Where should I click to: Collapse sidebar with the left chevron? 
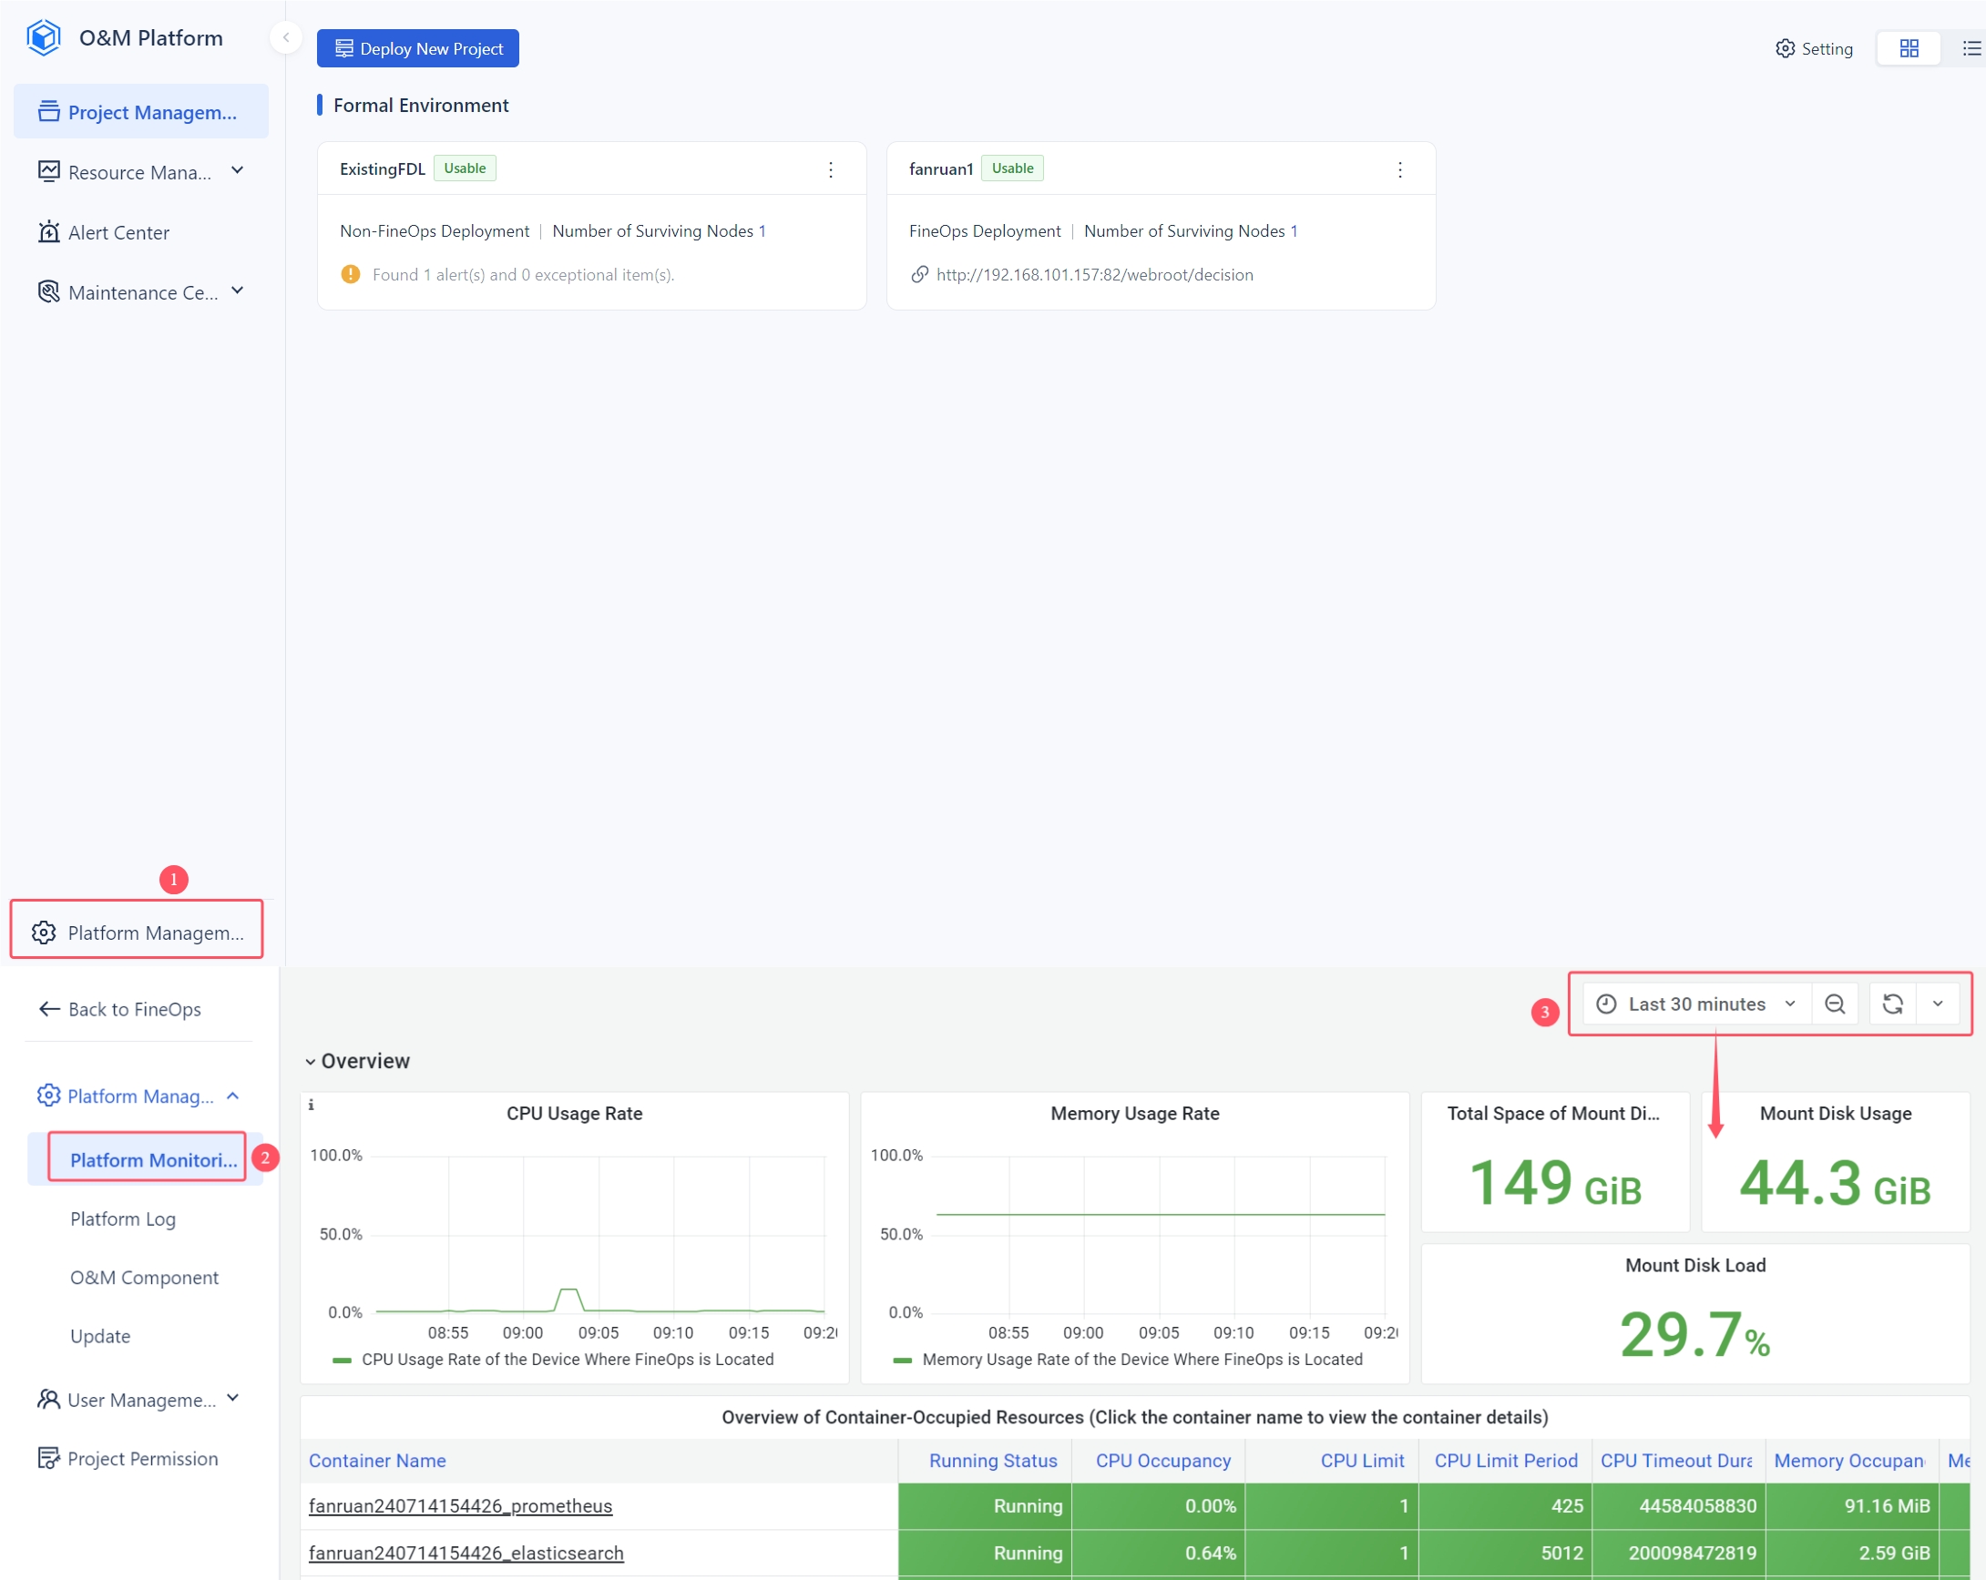tap(286, 37)
